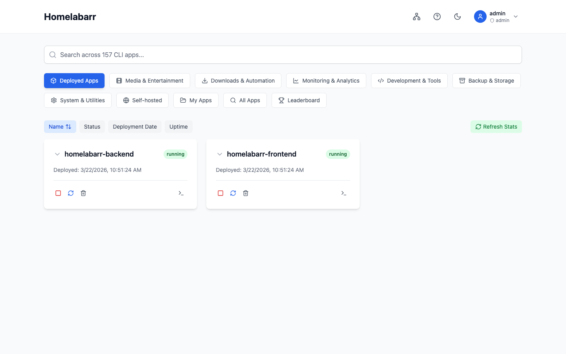566x354 pixels.
Task: Stop the homelabarr-backend container
Action: point(58,193)
